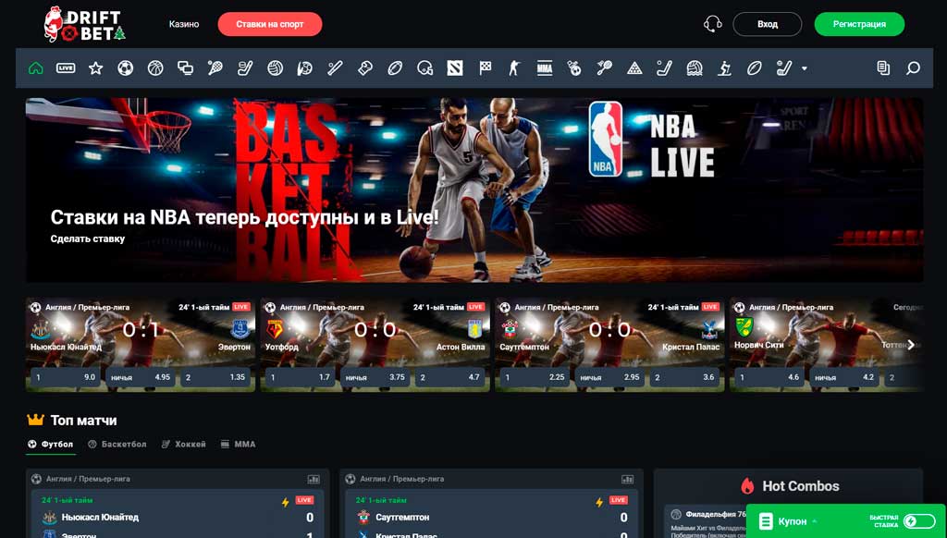Expand more sports dropdown arrow
947x538 pixels.
pyautogui.click(x=804, y=68)
